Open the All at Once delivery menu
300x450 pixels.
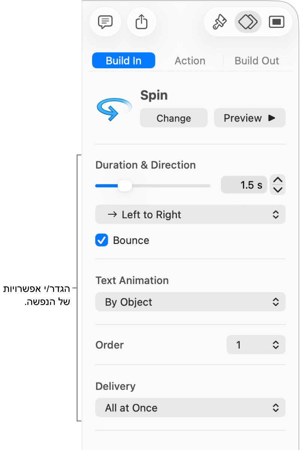tap(190, 408)
